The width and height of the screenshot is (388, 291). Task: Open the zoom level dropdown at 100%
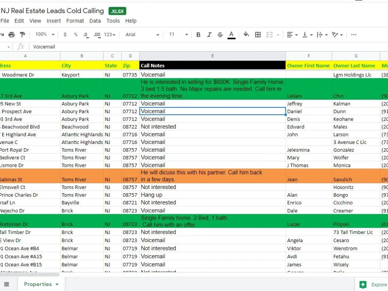[x=44, y=34]
